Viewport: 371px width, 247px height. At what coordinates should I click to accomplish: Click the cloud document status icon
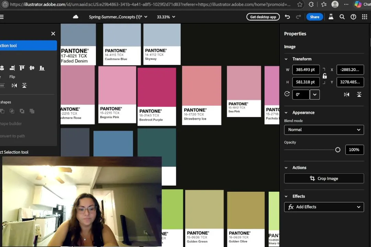[x=76, y=17]
